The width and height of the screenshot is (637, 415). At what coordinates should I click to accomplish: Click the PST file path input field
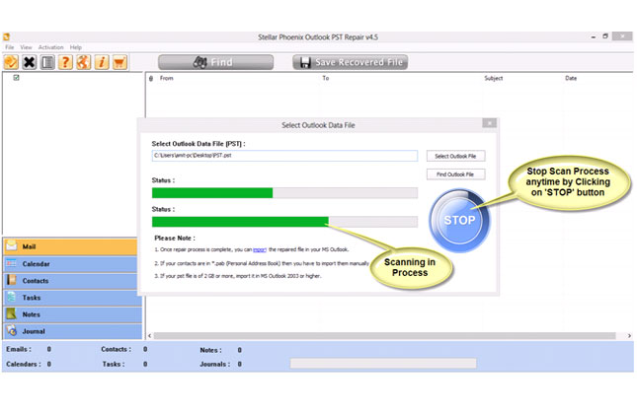click(284, 156)
